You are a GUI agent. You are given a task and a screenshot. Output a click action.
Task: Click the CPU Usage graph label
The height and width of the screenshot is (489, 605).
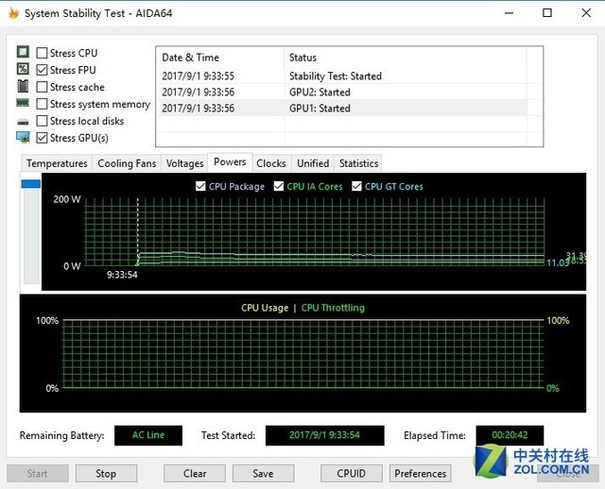click(x=265, y=308)
